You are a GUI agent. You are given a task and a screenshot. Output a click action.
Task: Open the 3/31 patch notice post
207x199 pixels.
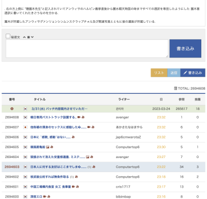[60, 109]
